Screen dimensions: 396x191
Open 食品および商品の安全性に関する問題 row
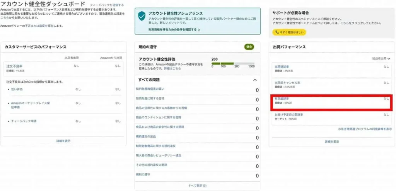198,128
